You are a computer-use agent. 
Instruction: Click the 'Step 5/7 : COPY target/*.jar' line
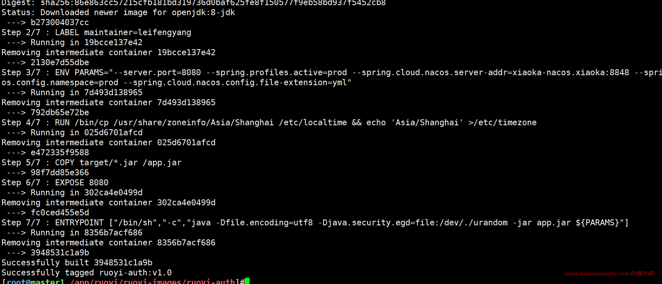92,162
